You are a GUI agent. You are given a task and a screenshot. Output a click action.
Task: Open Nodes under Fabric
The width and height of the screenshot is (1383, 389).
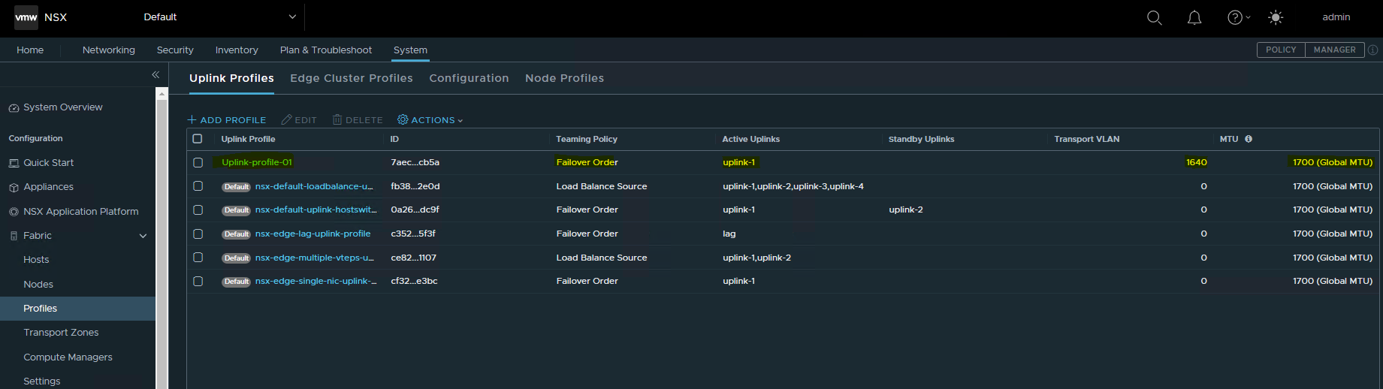38,284
